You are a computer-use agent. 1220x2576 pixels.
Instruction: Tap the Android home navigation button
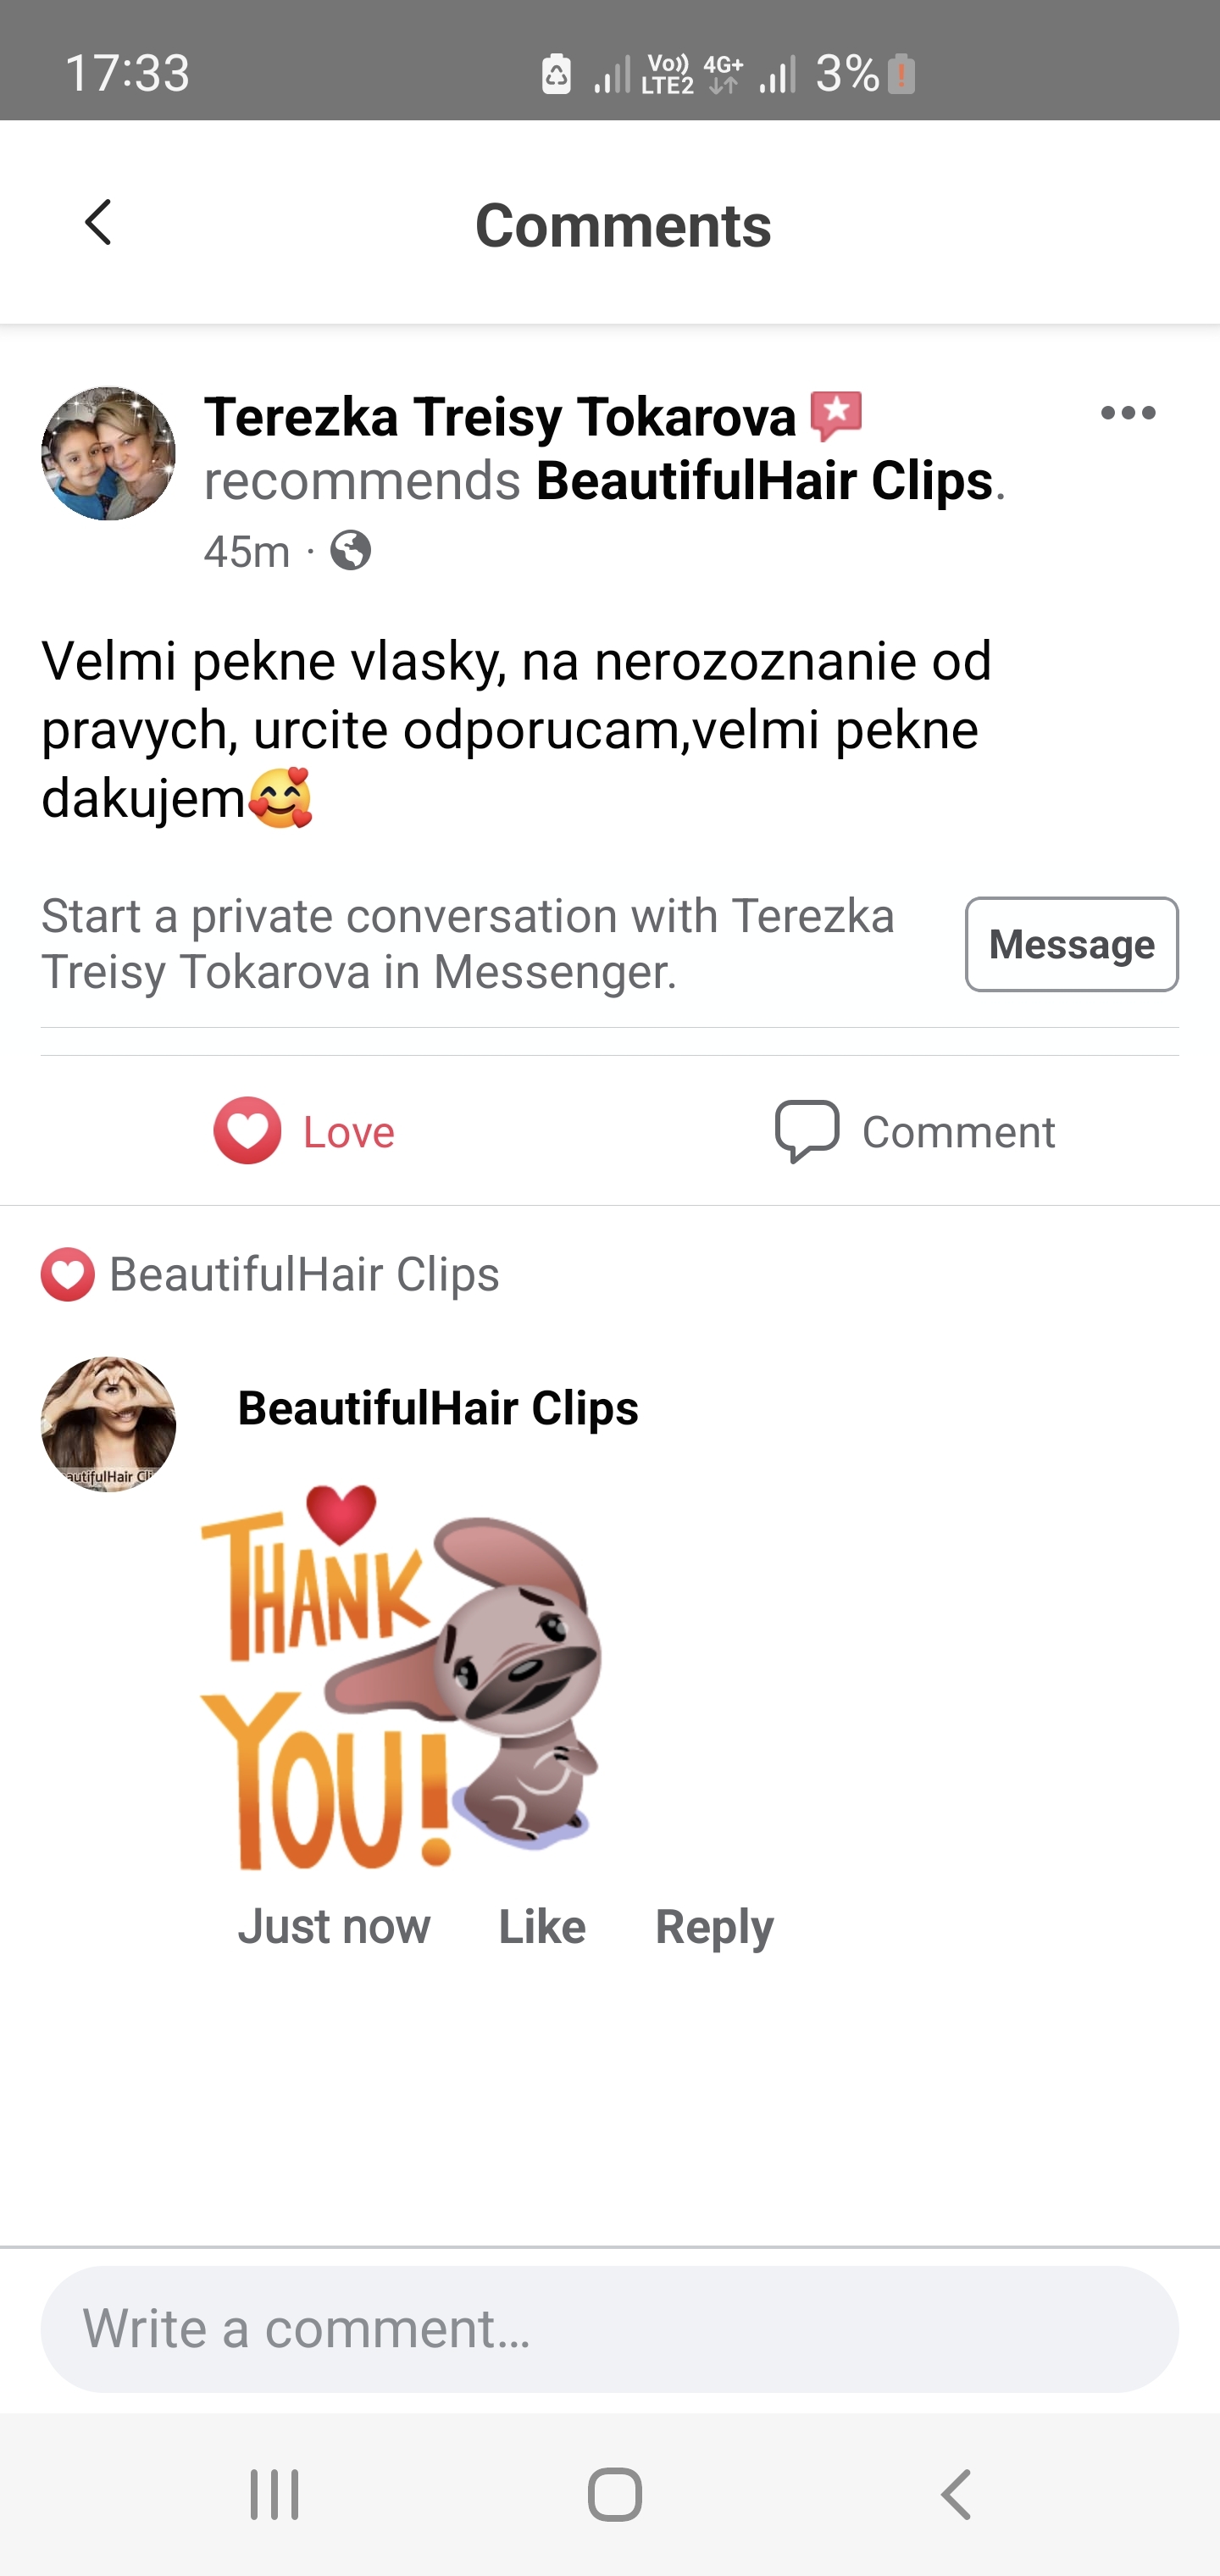point(614,2494)
